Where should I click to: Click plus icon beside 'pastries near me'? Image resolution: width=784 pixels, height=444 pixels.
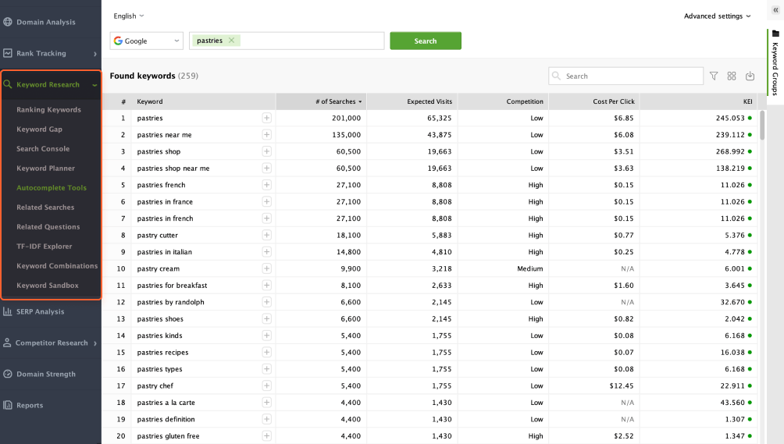coord(266,135)
